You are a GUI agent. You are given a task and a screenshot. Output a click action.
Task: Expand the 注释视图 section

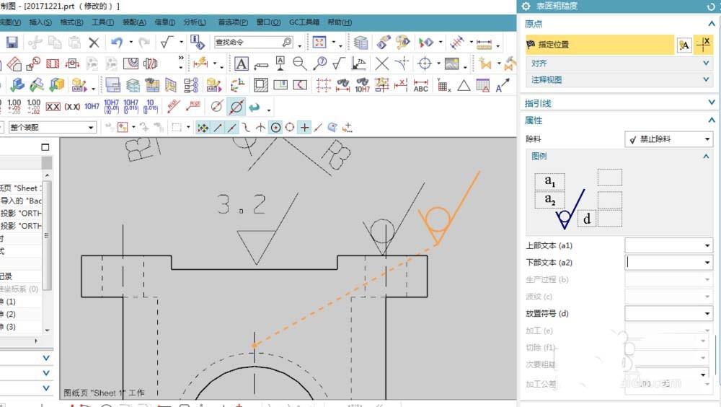click(x=619, y=79)
